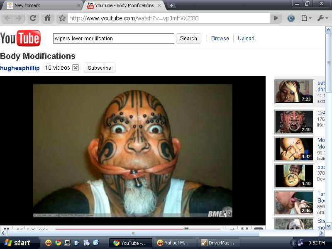The height and width of the screenshot is (249, 332).
Task: Click the blue swirl extension icon
Action: pyautogui.click(x=291, y=18)
